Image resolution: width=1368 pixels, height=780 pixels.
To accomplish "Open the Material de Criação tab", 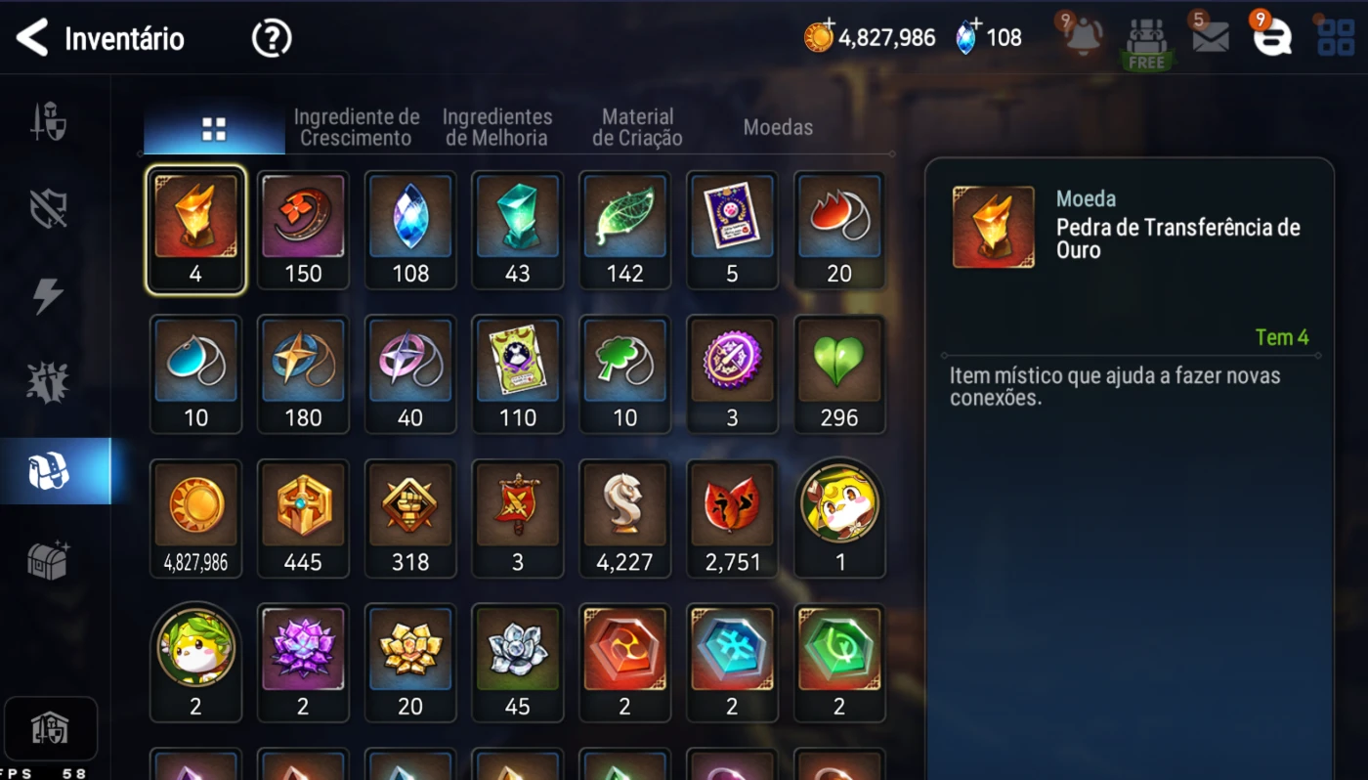I will click(637, 127).
